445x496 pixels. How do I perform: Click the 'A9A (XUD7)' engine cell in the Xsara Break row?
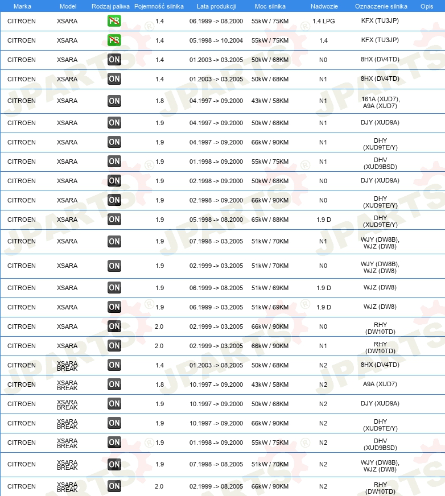pyautogui.click(x=380, y=384)
